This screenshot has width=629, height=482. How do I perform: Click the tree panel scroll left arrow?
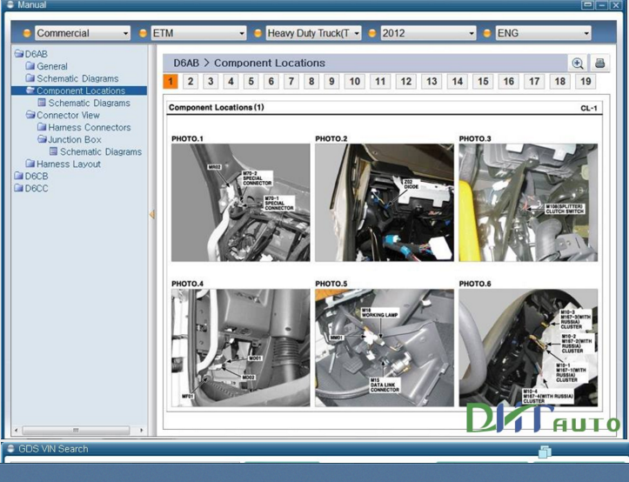[x=16, y=430]
